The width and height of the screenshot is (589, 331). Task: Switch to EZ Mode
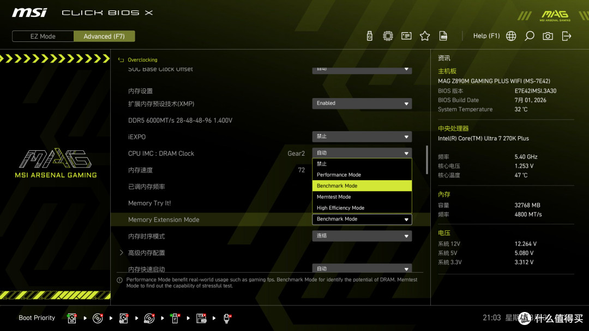pyautogui.click(x=43, y=36)
